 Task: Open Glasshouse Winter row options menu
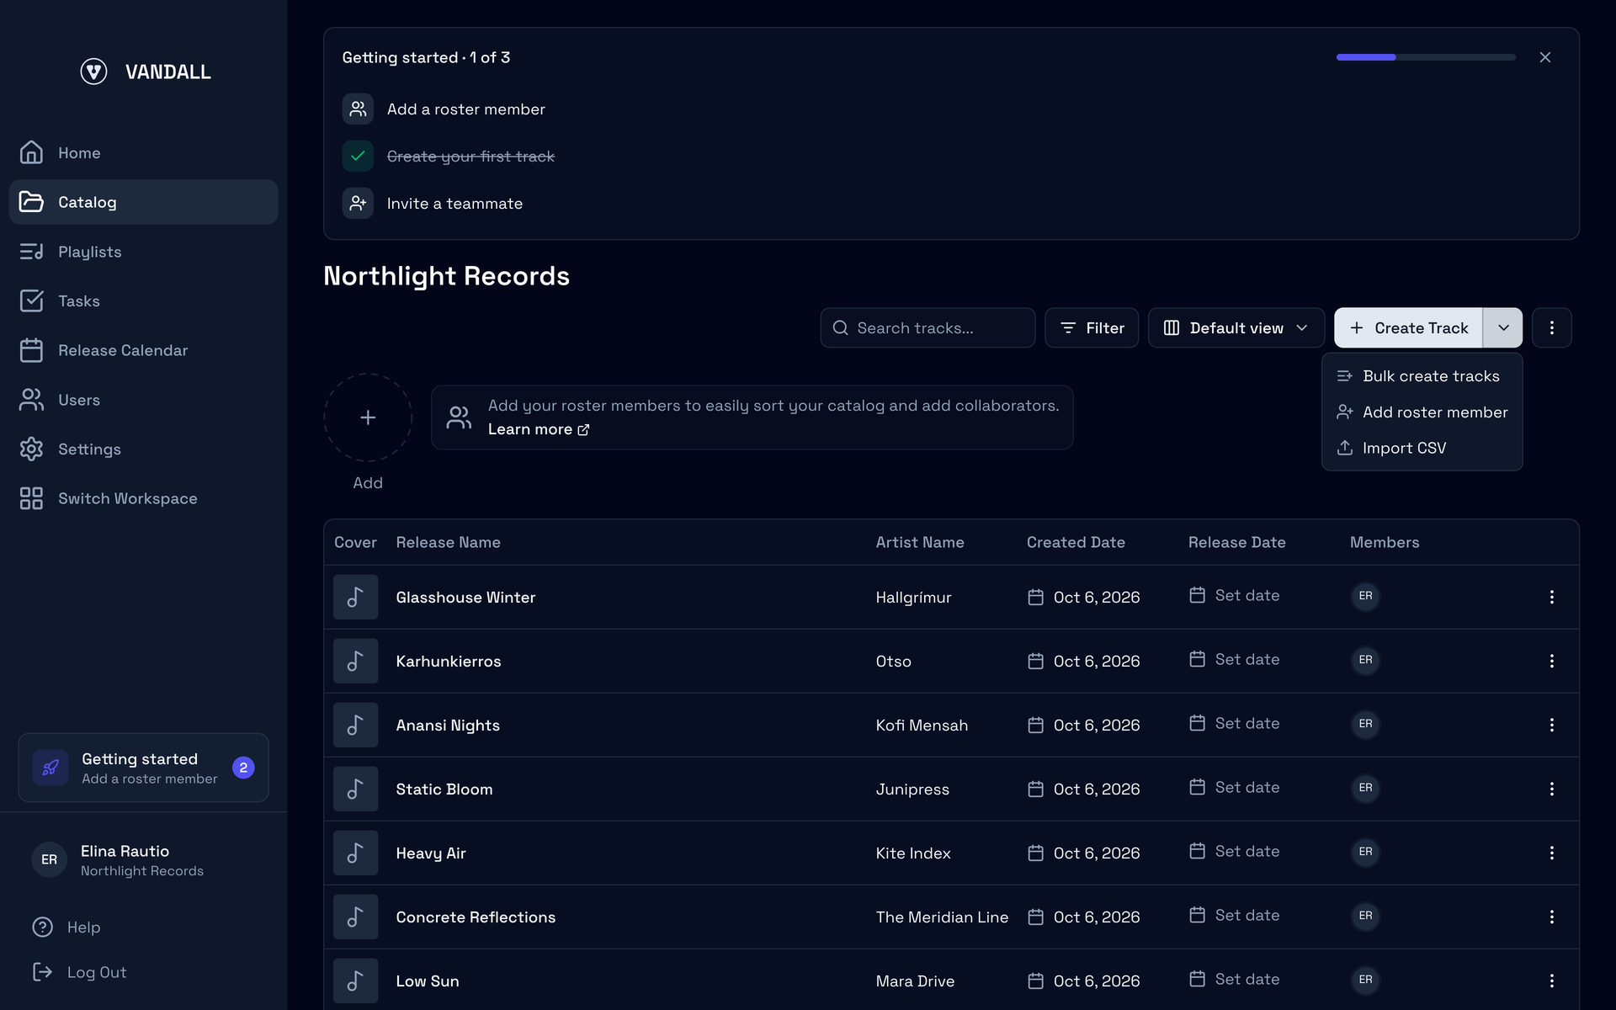point(1552,597)
